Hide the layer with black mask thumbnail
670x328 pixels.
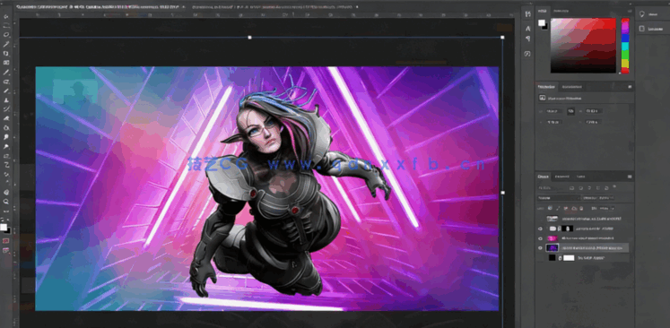point(541,229)
